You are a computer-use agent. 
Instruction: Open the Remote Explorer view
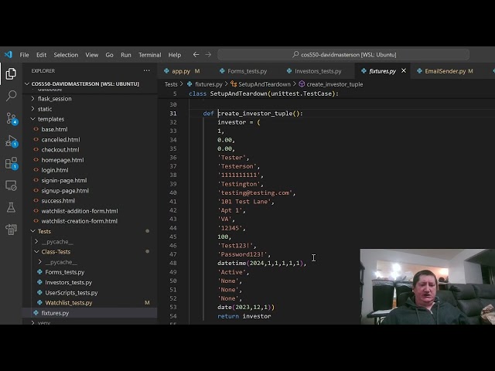point(11,185)
